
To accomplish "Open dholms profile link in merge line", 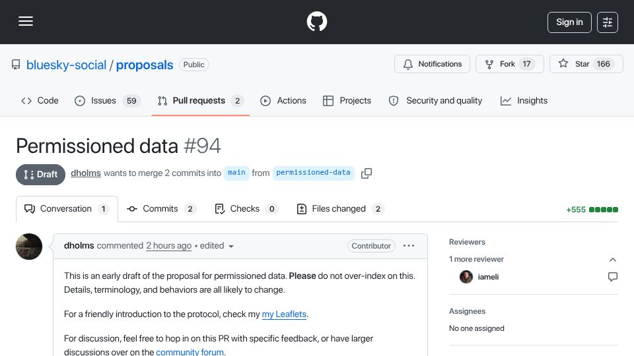I will 86,173.
